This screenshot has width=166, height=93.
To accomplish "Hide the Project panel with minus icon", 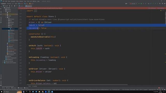I will 17,6.
